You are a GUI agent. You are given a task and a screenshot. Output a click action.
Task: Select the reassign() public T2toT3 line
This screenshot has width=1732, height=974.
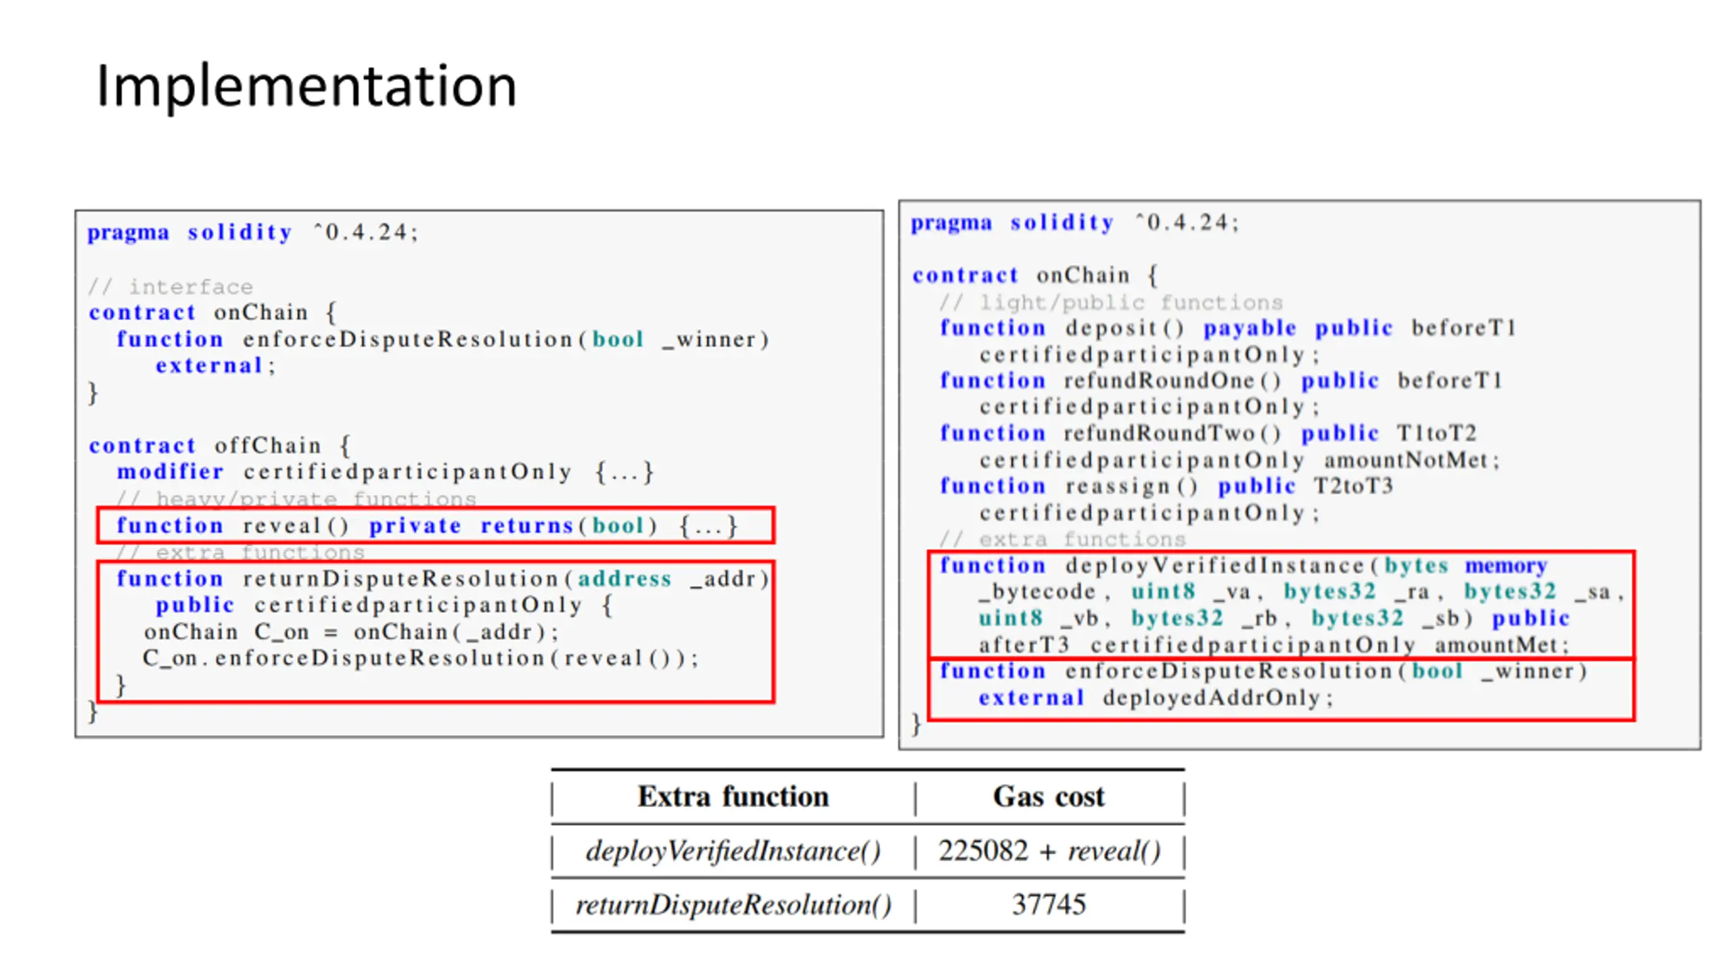point(1166,499)
